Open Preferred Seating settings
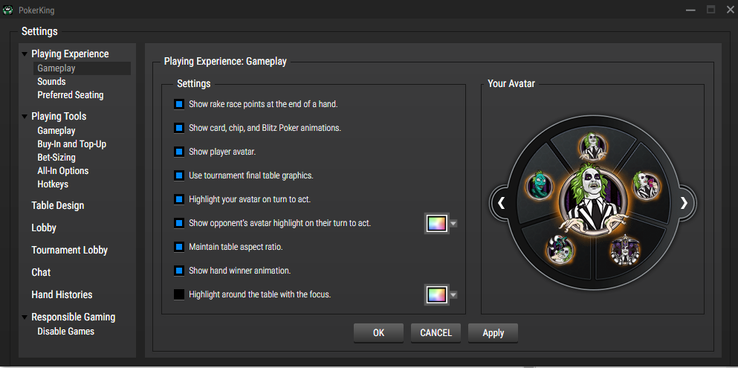 (x=70, y=94)
